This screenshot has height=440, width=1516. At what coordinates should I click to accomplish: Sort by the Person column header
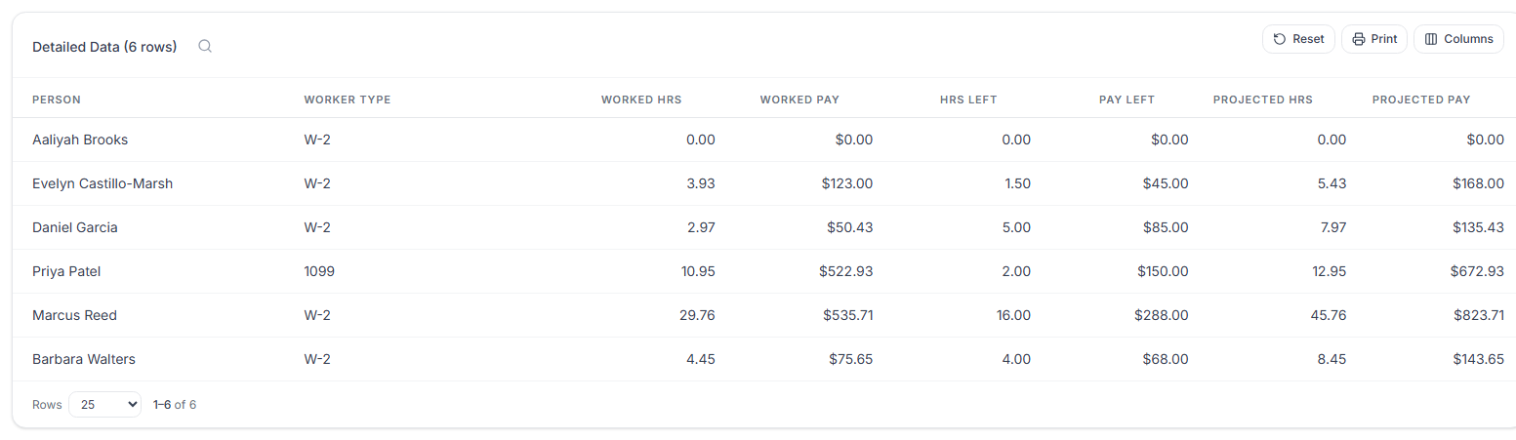[x=57, y=100]
